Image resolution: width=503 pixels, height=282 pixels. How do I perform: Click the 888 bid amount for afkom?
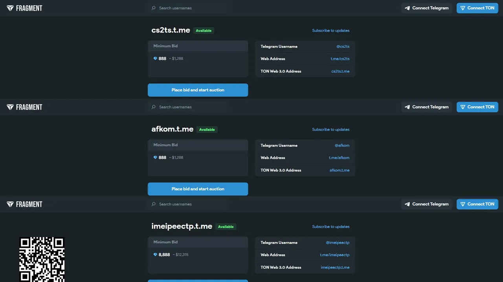pyautogui.click(x=162, y=157)
